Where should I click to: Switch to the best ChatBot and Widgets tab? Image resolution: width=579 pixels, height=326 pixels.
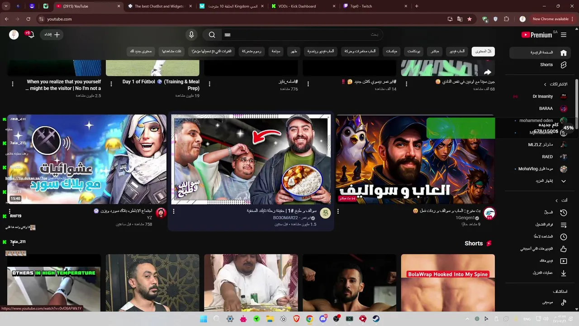[x=160, y=6]
